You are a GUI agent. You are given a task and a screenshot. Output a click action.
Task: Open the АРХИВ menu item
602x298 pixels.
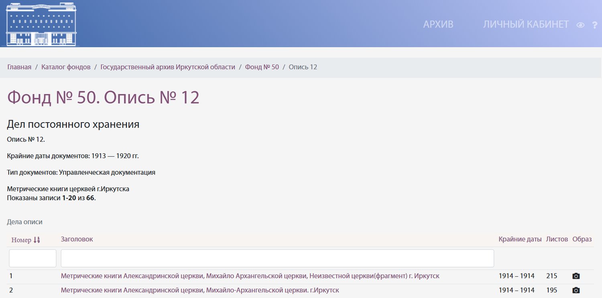click(438, 24)
